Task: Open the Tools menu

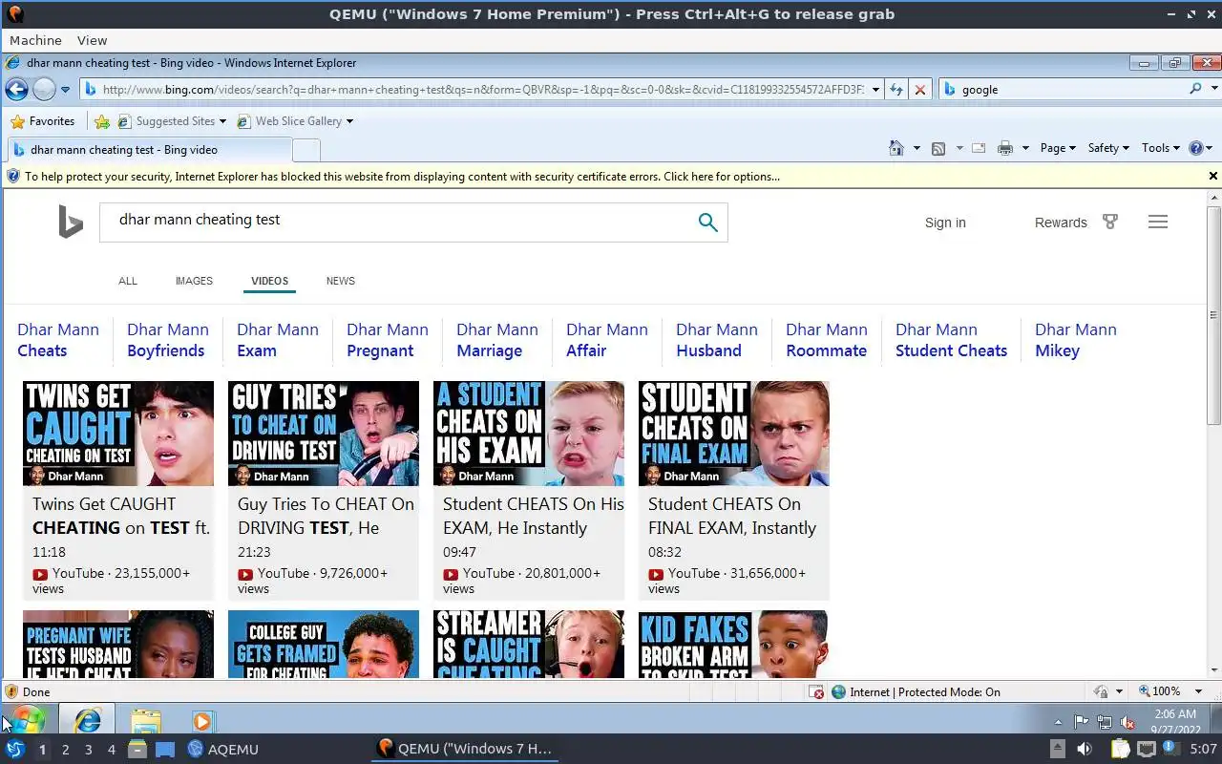Action: click(x=1161, y=148)
